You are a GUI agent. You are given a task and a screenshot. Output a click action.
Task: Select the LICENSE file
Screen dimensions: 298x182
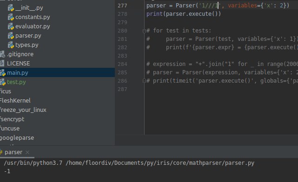pyautogui.click(x=18, y=64)
